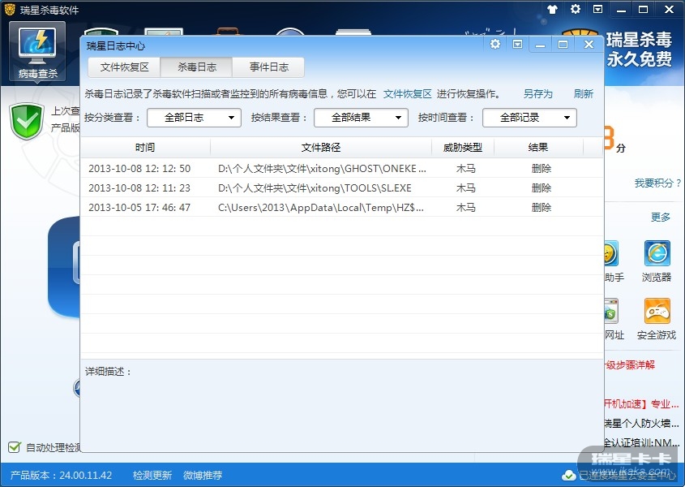The height and width of the screenshot is (487, 685).
Task: Switch to 事件日志 tab
Action: pos(268,67)
